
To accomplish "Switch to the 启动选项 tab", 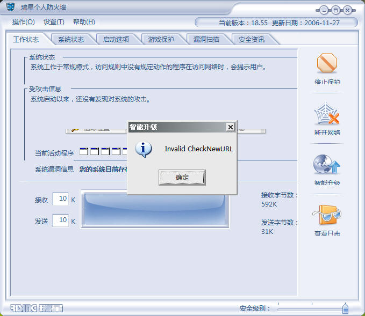I will (x=116, y=40).
